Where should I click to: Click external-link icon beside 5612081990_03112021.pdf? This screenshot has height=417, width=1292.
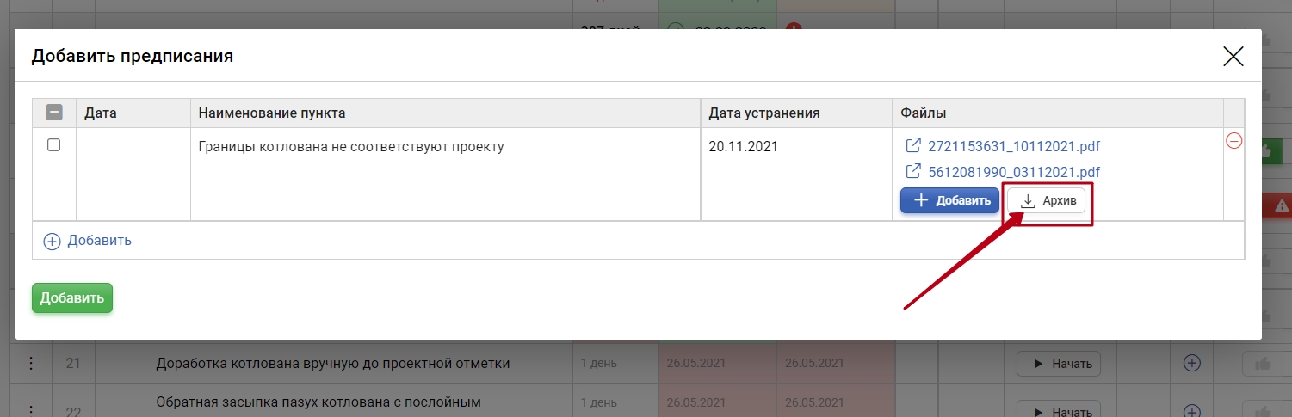click(x=912, y=172)
